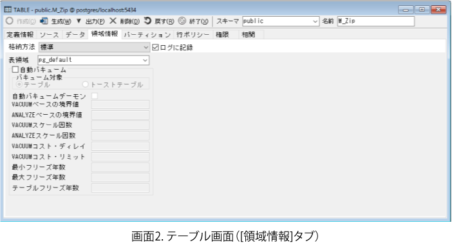Expand the 表領域 pg_default dropdown
Image resolution: width=452 pixels, height=245 pixels.
coord(93,60)
